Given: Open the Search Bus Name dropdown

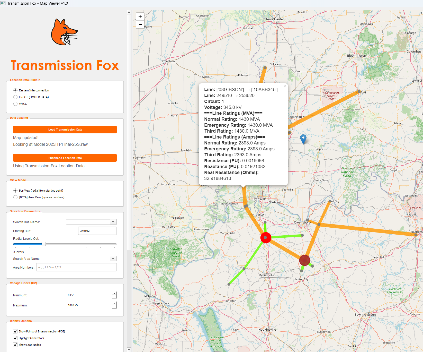Looking at the screenshot, I should click(113, 222).
